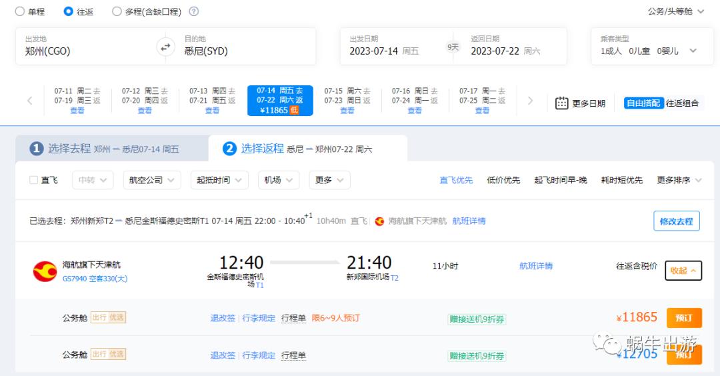The height and width of the screenshot is (376, 720).
Task: Collapse fares with the 收起 button
Action: (683, 271)
